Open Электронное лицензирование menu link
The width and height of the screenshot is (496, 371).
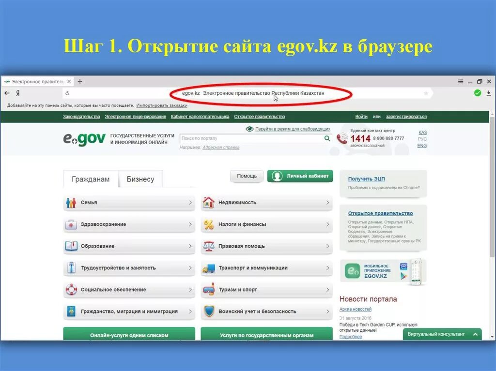136,117
